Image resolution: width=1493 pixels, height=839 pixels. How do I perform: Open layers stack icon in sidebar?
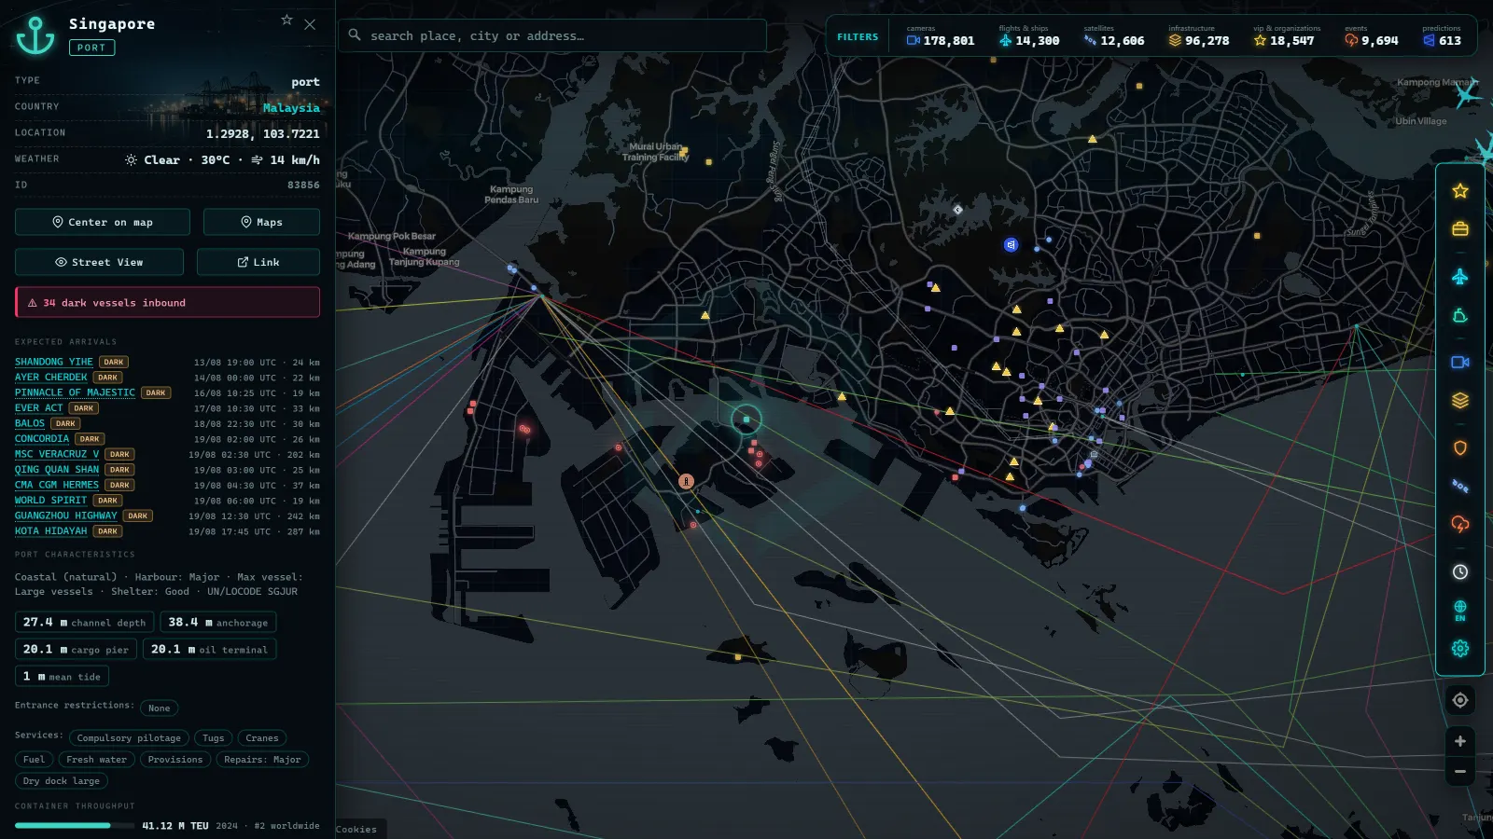click(1460, 400)
